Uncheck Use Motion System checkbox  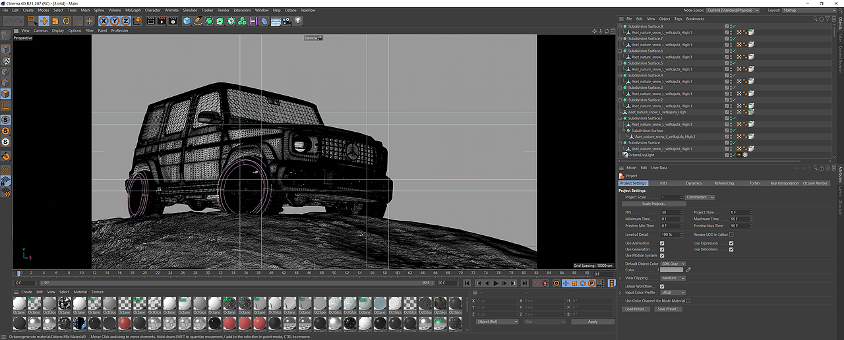(x=662, y=256)
